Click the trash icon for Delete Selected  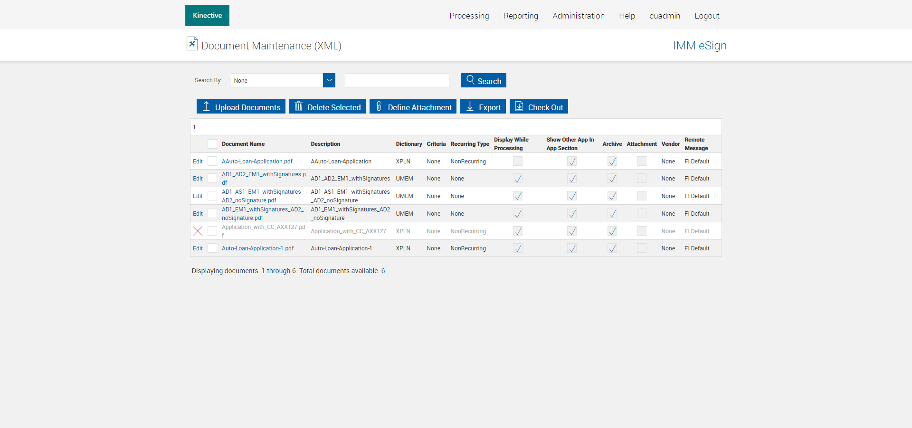click(x=298, y=106)
